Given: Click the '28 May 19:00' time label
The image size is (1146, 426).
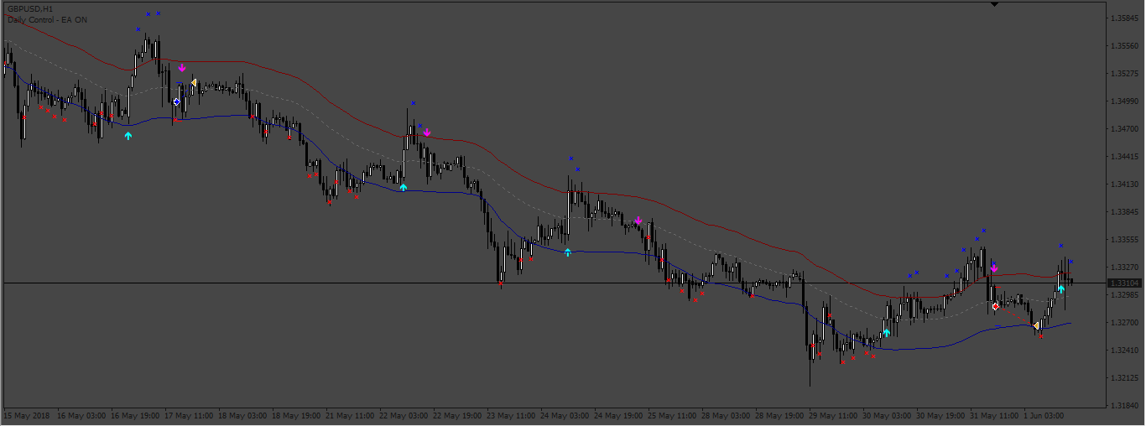Looking at the screenshot, I should click(x=779, y=415).
